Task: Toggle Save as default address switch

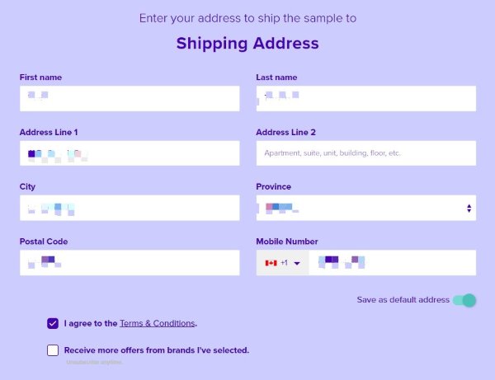Action: 464,300
